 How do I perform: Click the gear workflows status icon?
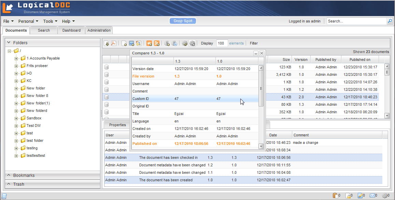click(x=385, y=195)
